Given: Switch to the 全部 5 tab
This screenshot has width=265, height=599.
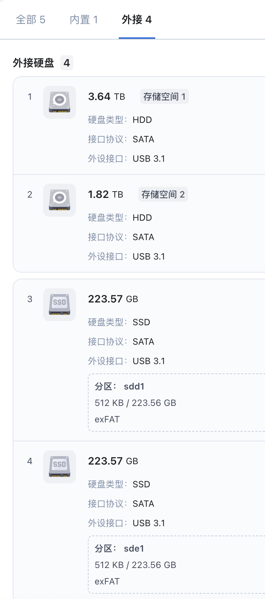Looking at the screenshot, I should [31, 19].
